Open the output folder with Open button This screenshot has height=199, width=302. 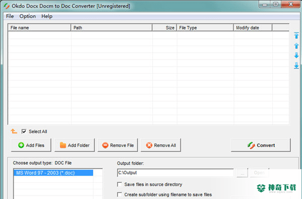[259, 173]
